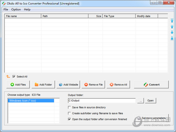The image size is (176, 132).
Task: Toggle the Select All checkbox
Action: (x=14, y=77)
